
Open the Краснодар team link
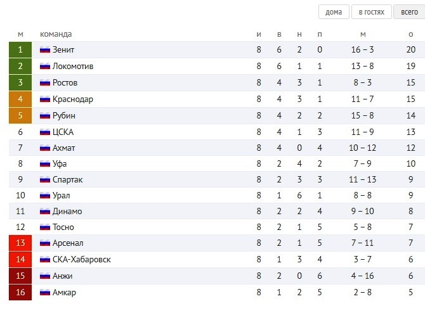pyautogui.click(x=73, y=99)
